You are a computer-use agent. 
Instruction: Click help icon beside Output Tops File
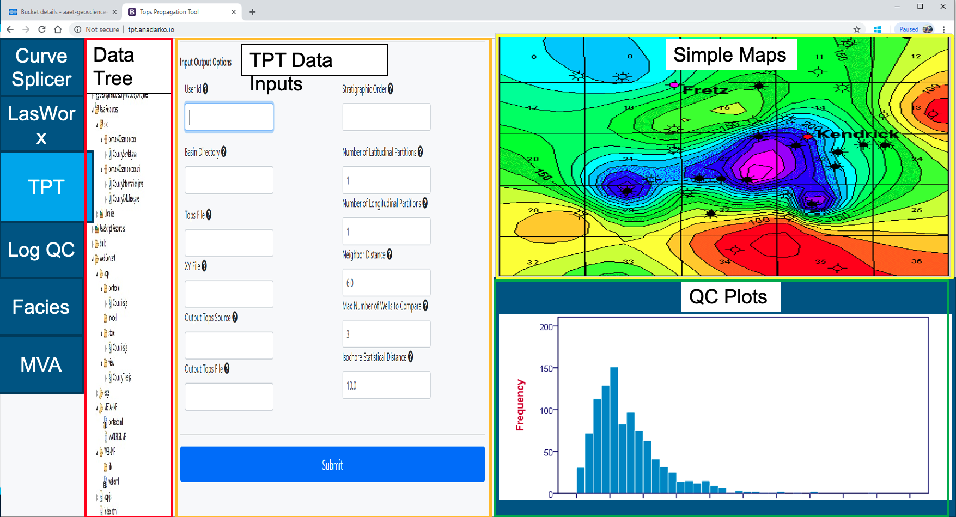click(227, 369)
